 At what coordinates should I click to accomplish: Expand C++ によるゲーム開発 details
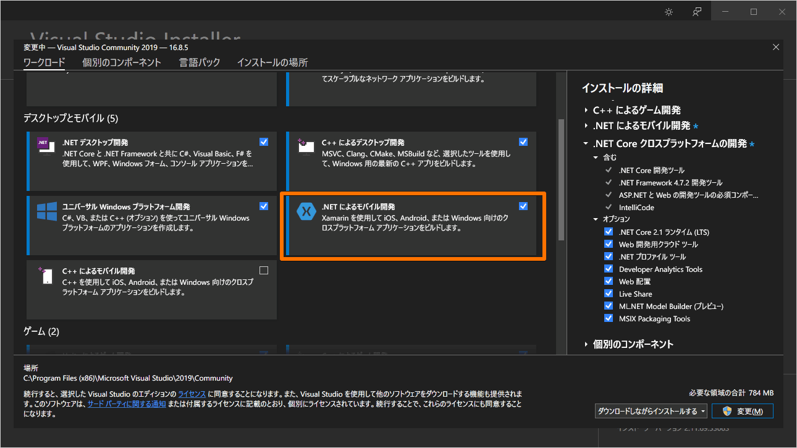tap(586, 111)
